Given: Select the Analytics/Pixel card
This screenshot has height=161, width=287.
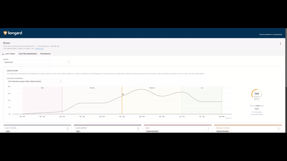Looking at the screenshot, I should (37, 129).
